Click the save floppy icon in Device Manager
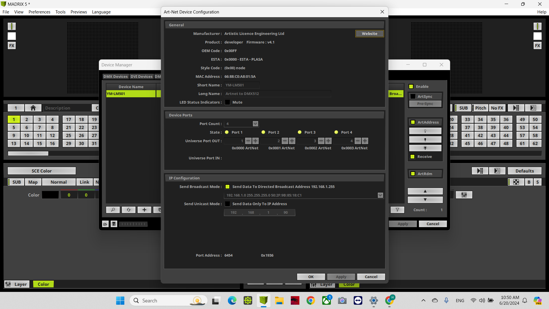This screenshot has width=549, height=309. pos(114,224)
